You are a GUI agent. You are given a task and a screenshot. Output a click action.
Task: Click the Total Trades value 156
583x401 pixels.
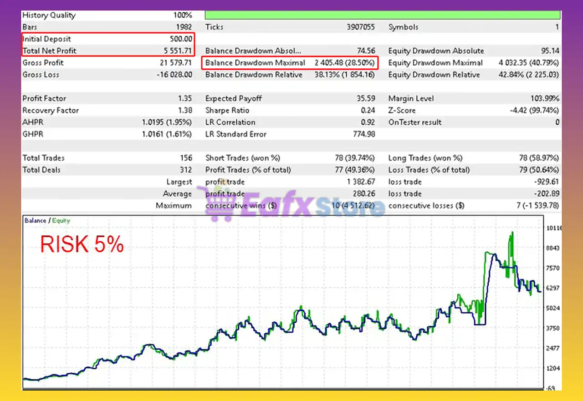pyautogui.click(x=185, y=158)
